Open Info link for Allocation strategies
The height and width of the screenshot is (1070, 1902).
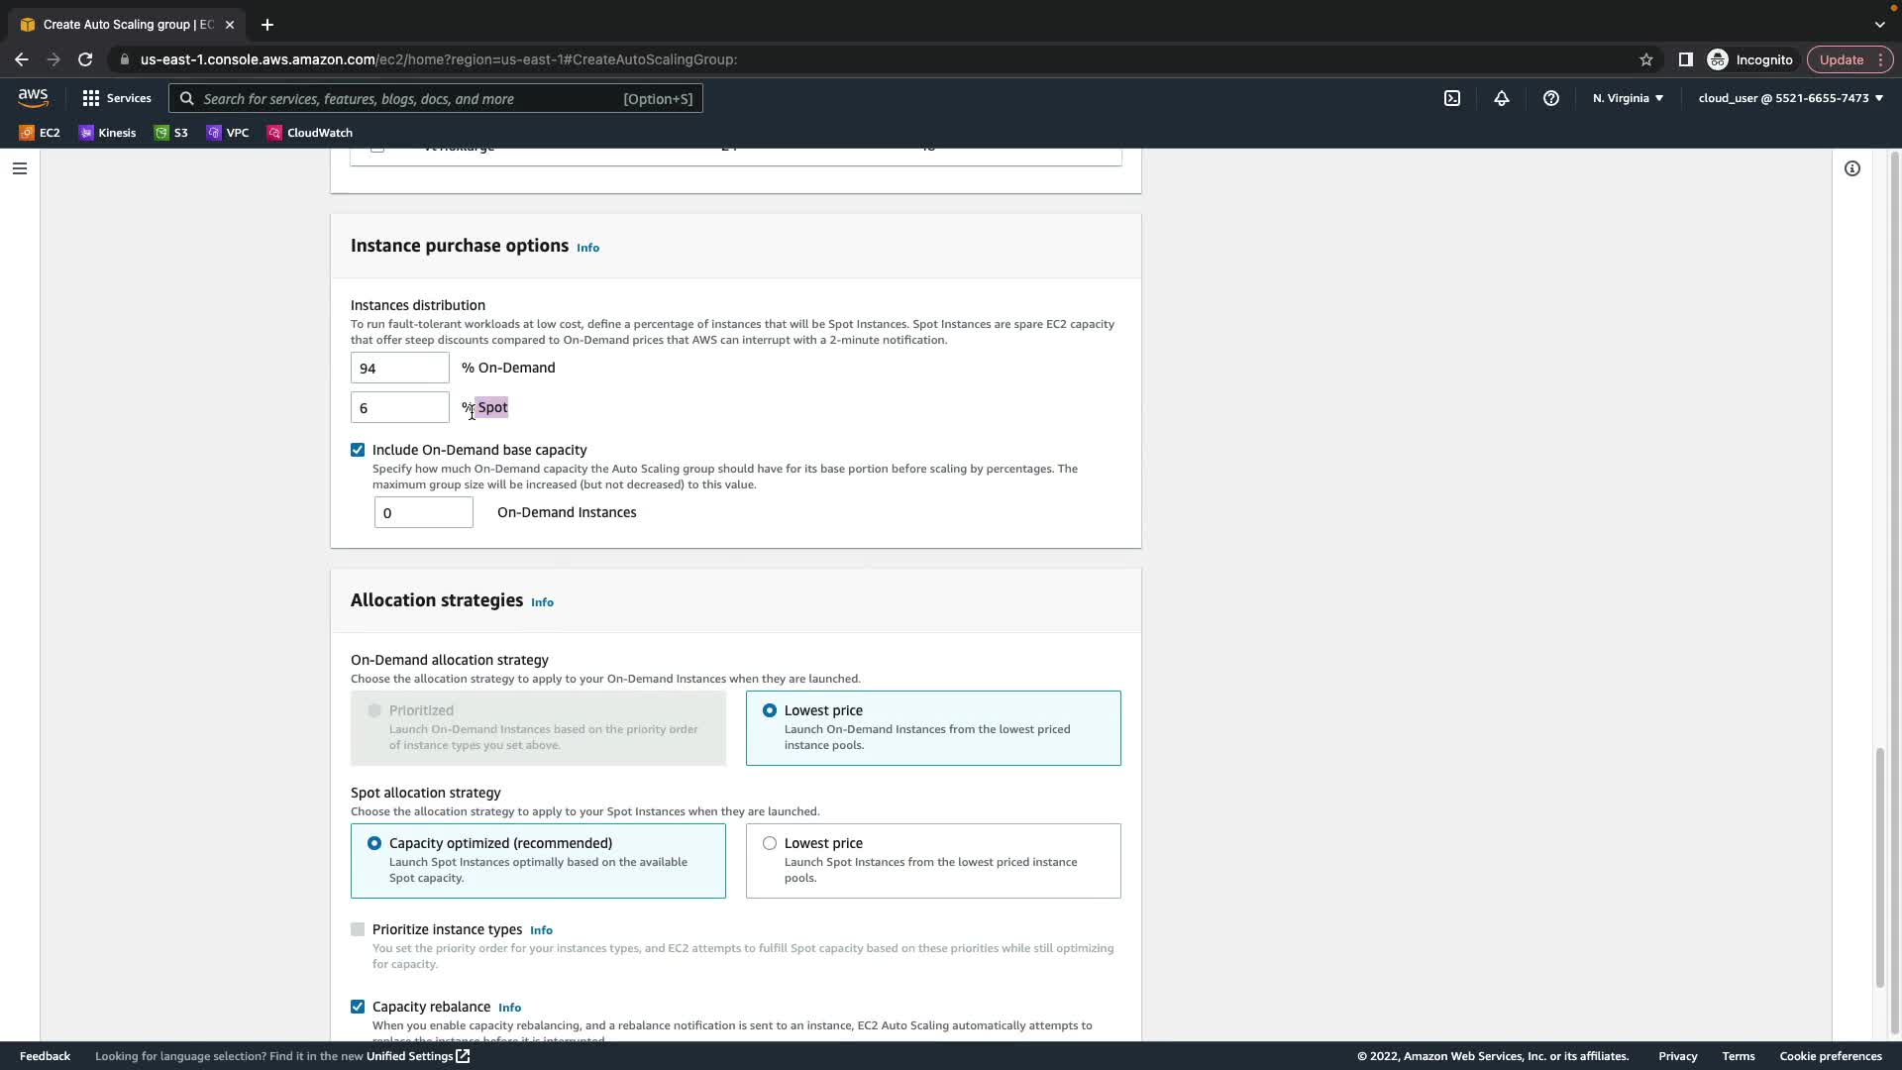coord(542,602)
